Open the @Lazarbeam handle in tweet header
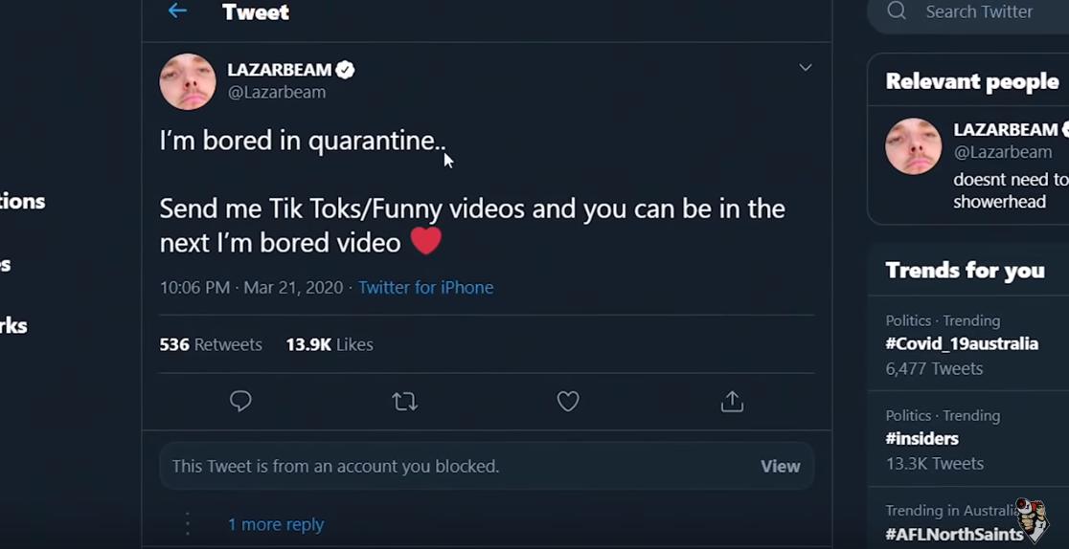Image resolution: width=1069 pixels, height=549 pixels. click(x=277, y=93)
